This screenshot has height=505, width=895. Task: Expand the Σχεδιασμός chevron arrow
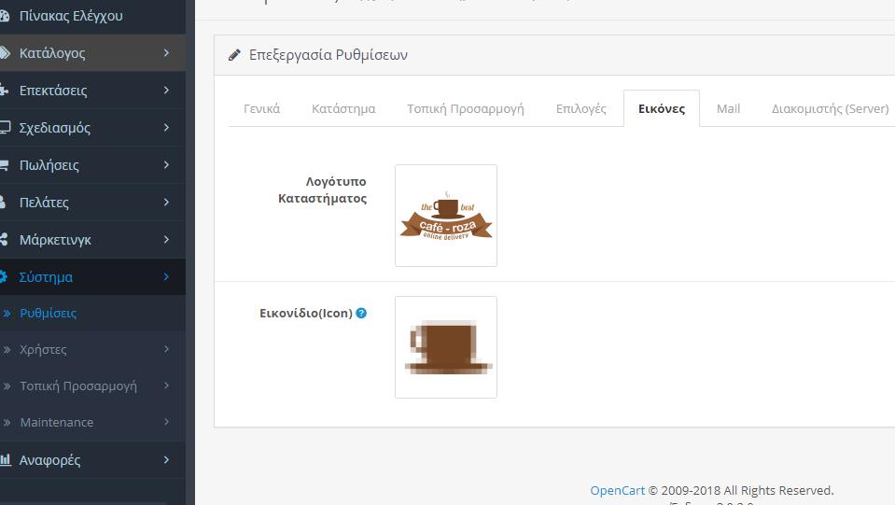tap(166, 128)
